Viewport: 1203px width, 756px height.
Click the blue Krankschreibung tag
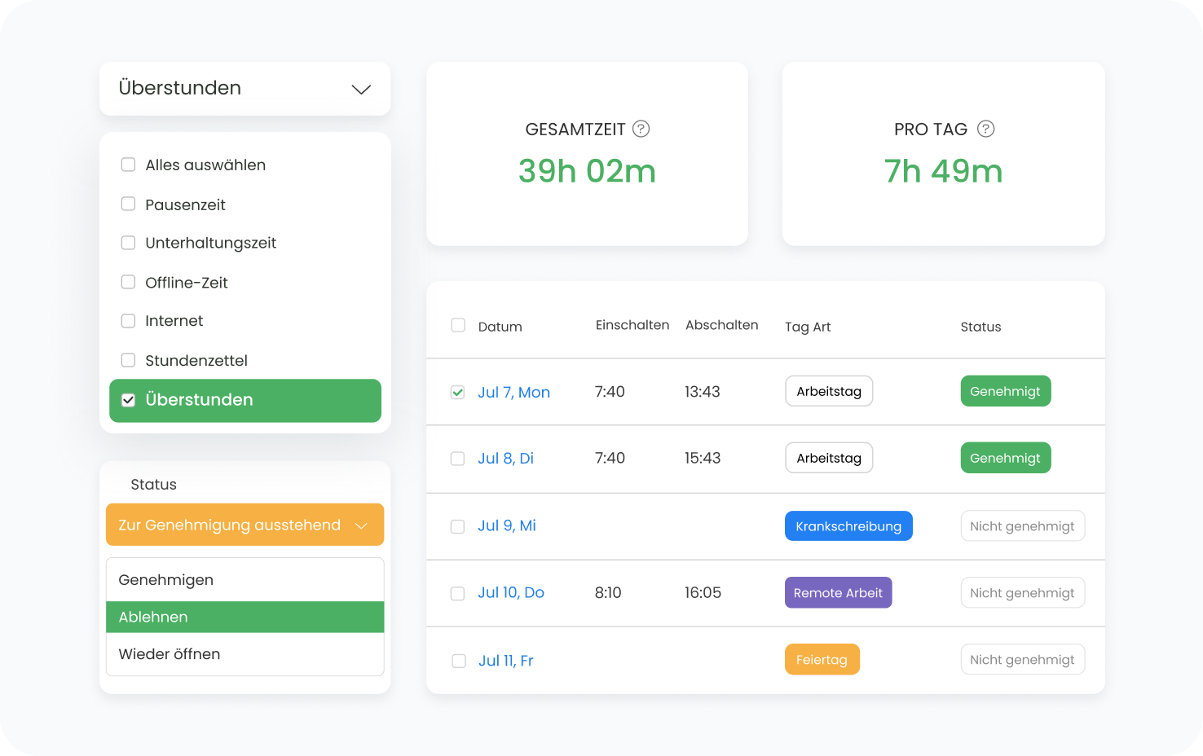[848, 526]
